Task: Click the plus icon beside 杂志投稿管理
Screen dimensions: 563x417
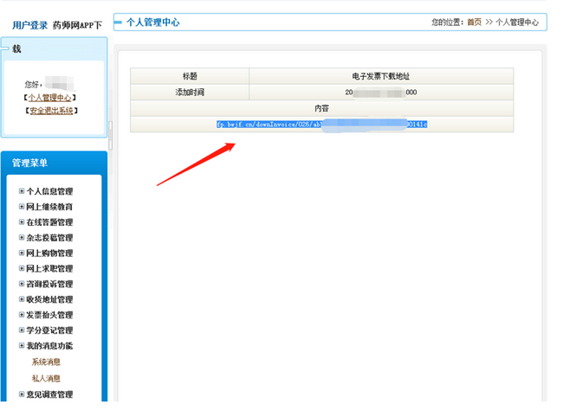Action: pyautogui.click(x=22, y=238)
